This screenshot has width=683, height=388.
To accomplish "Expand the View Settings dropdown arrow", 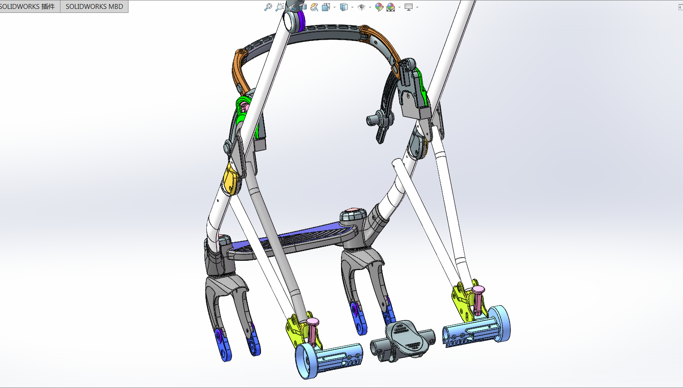I will point(417,7).
